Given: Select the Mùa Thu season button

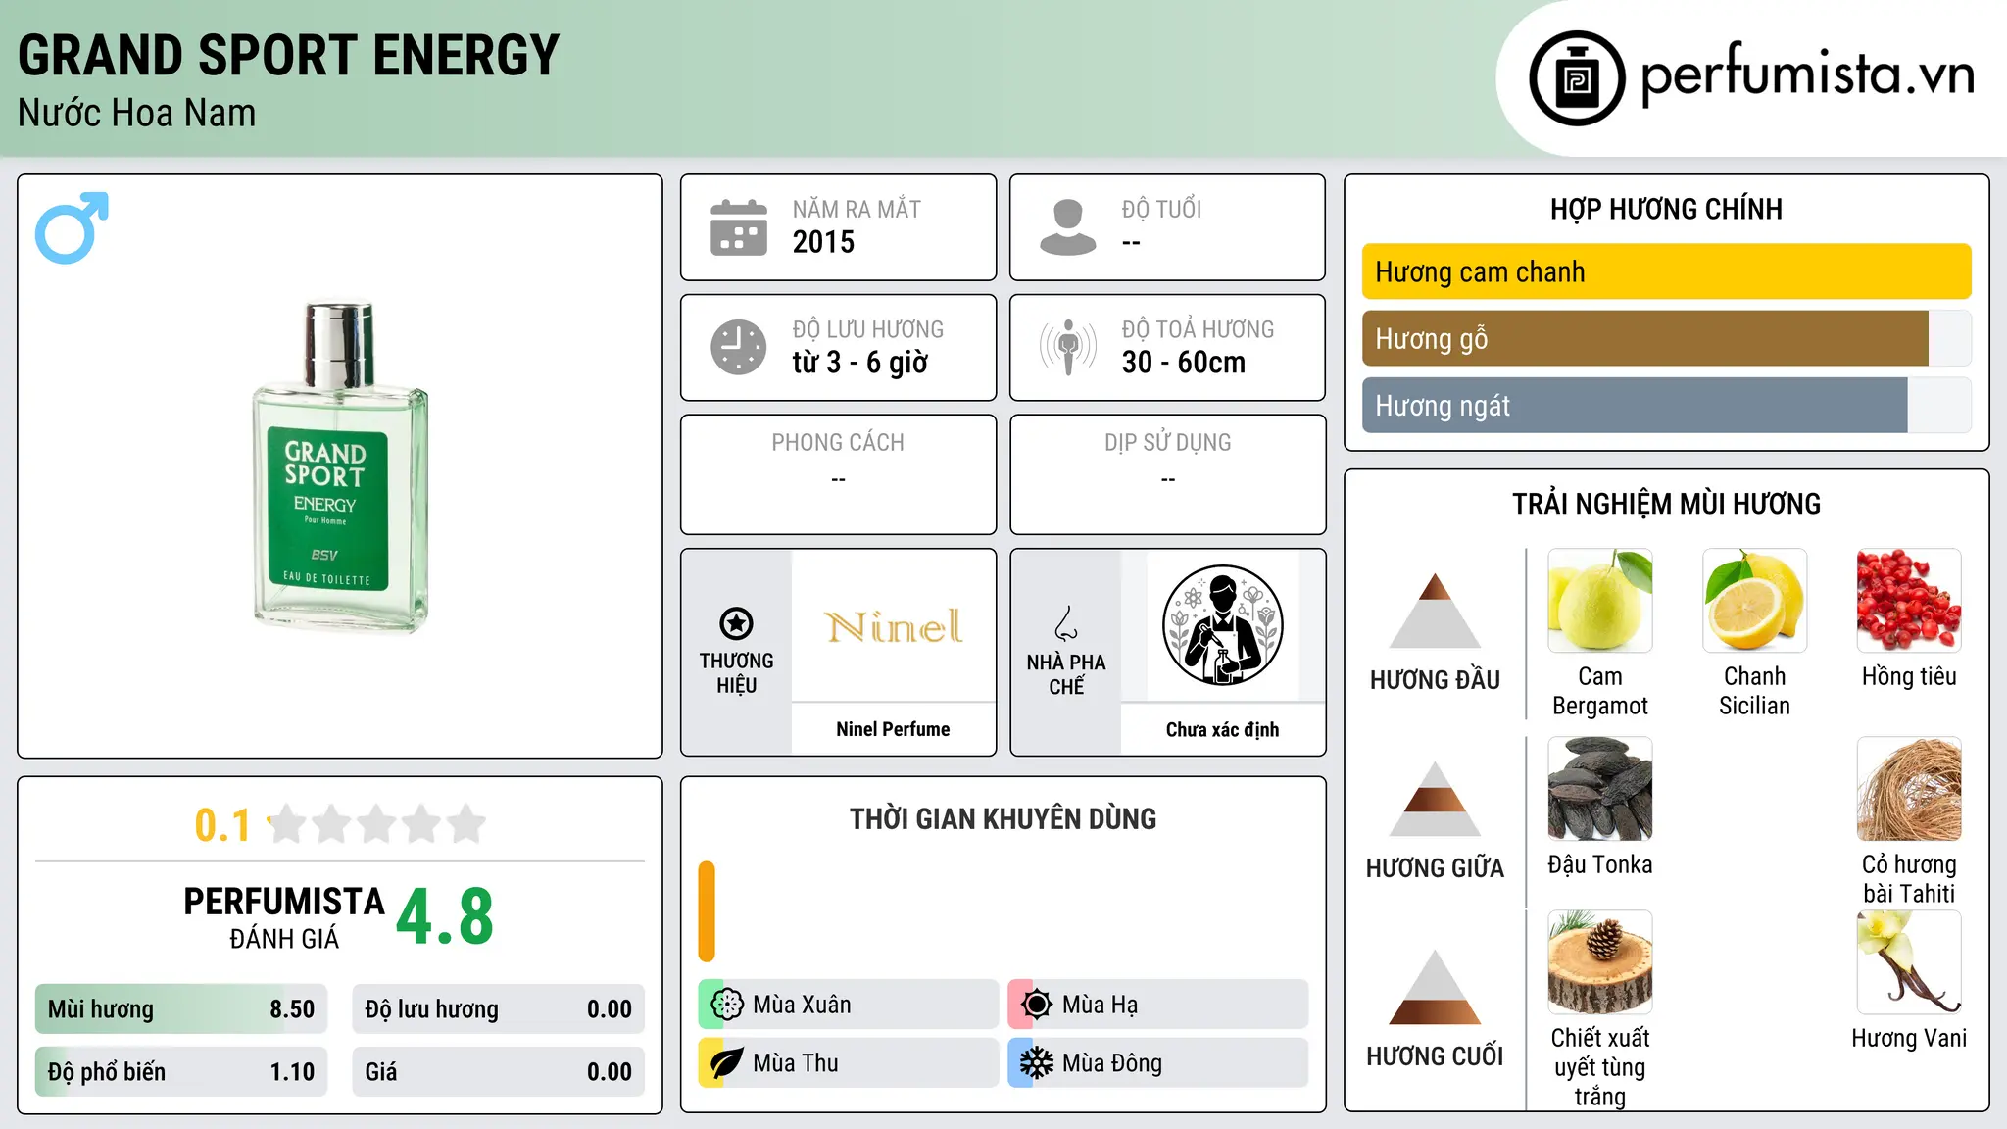Looking at the screenshot, I should 848,1063.
